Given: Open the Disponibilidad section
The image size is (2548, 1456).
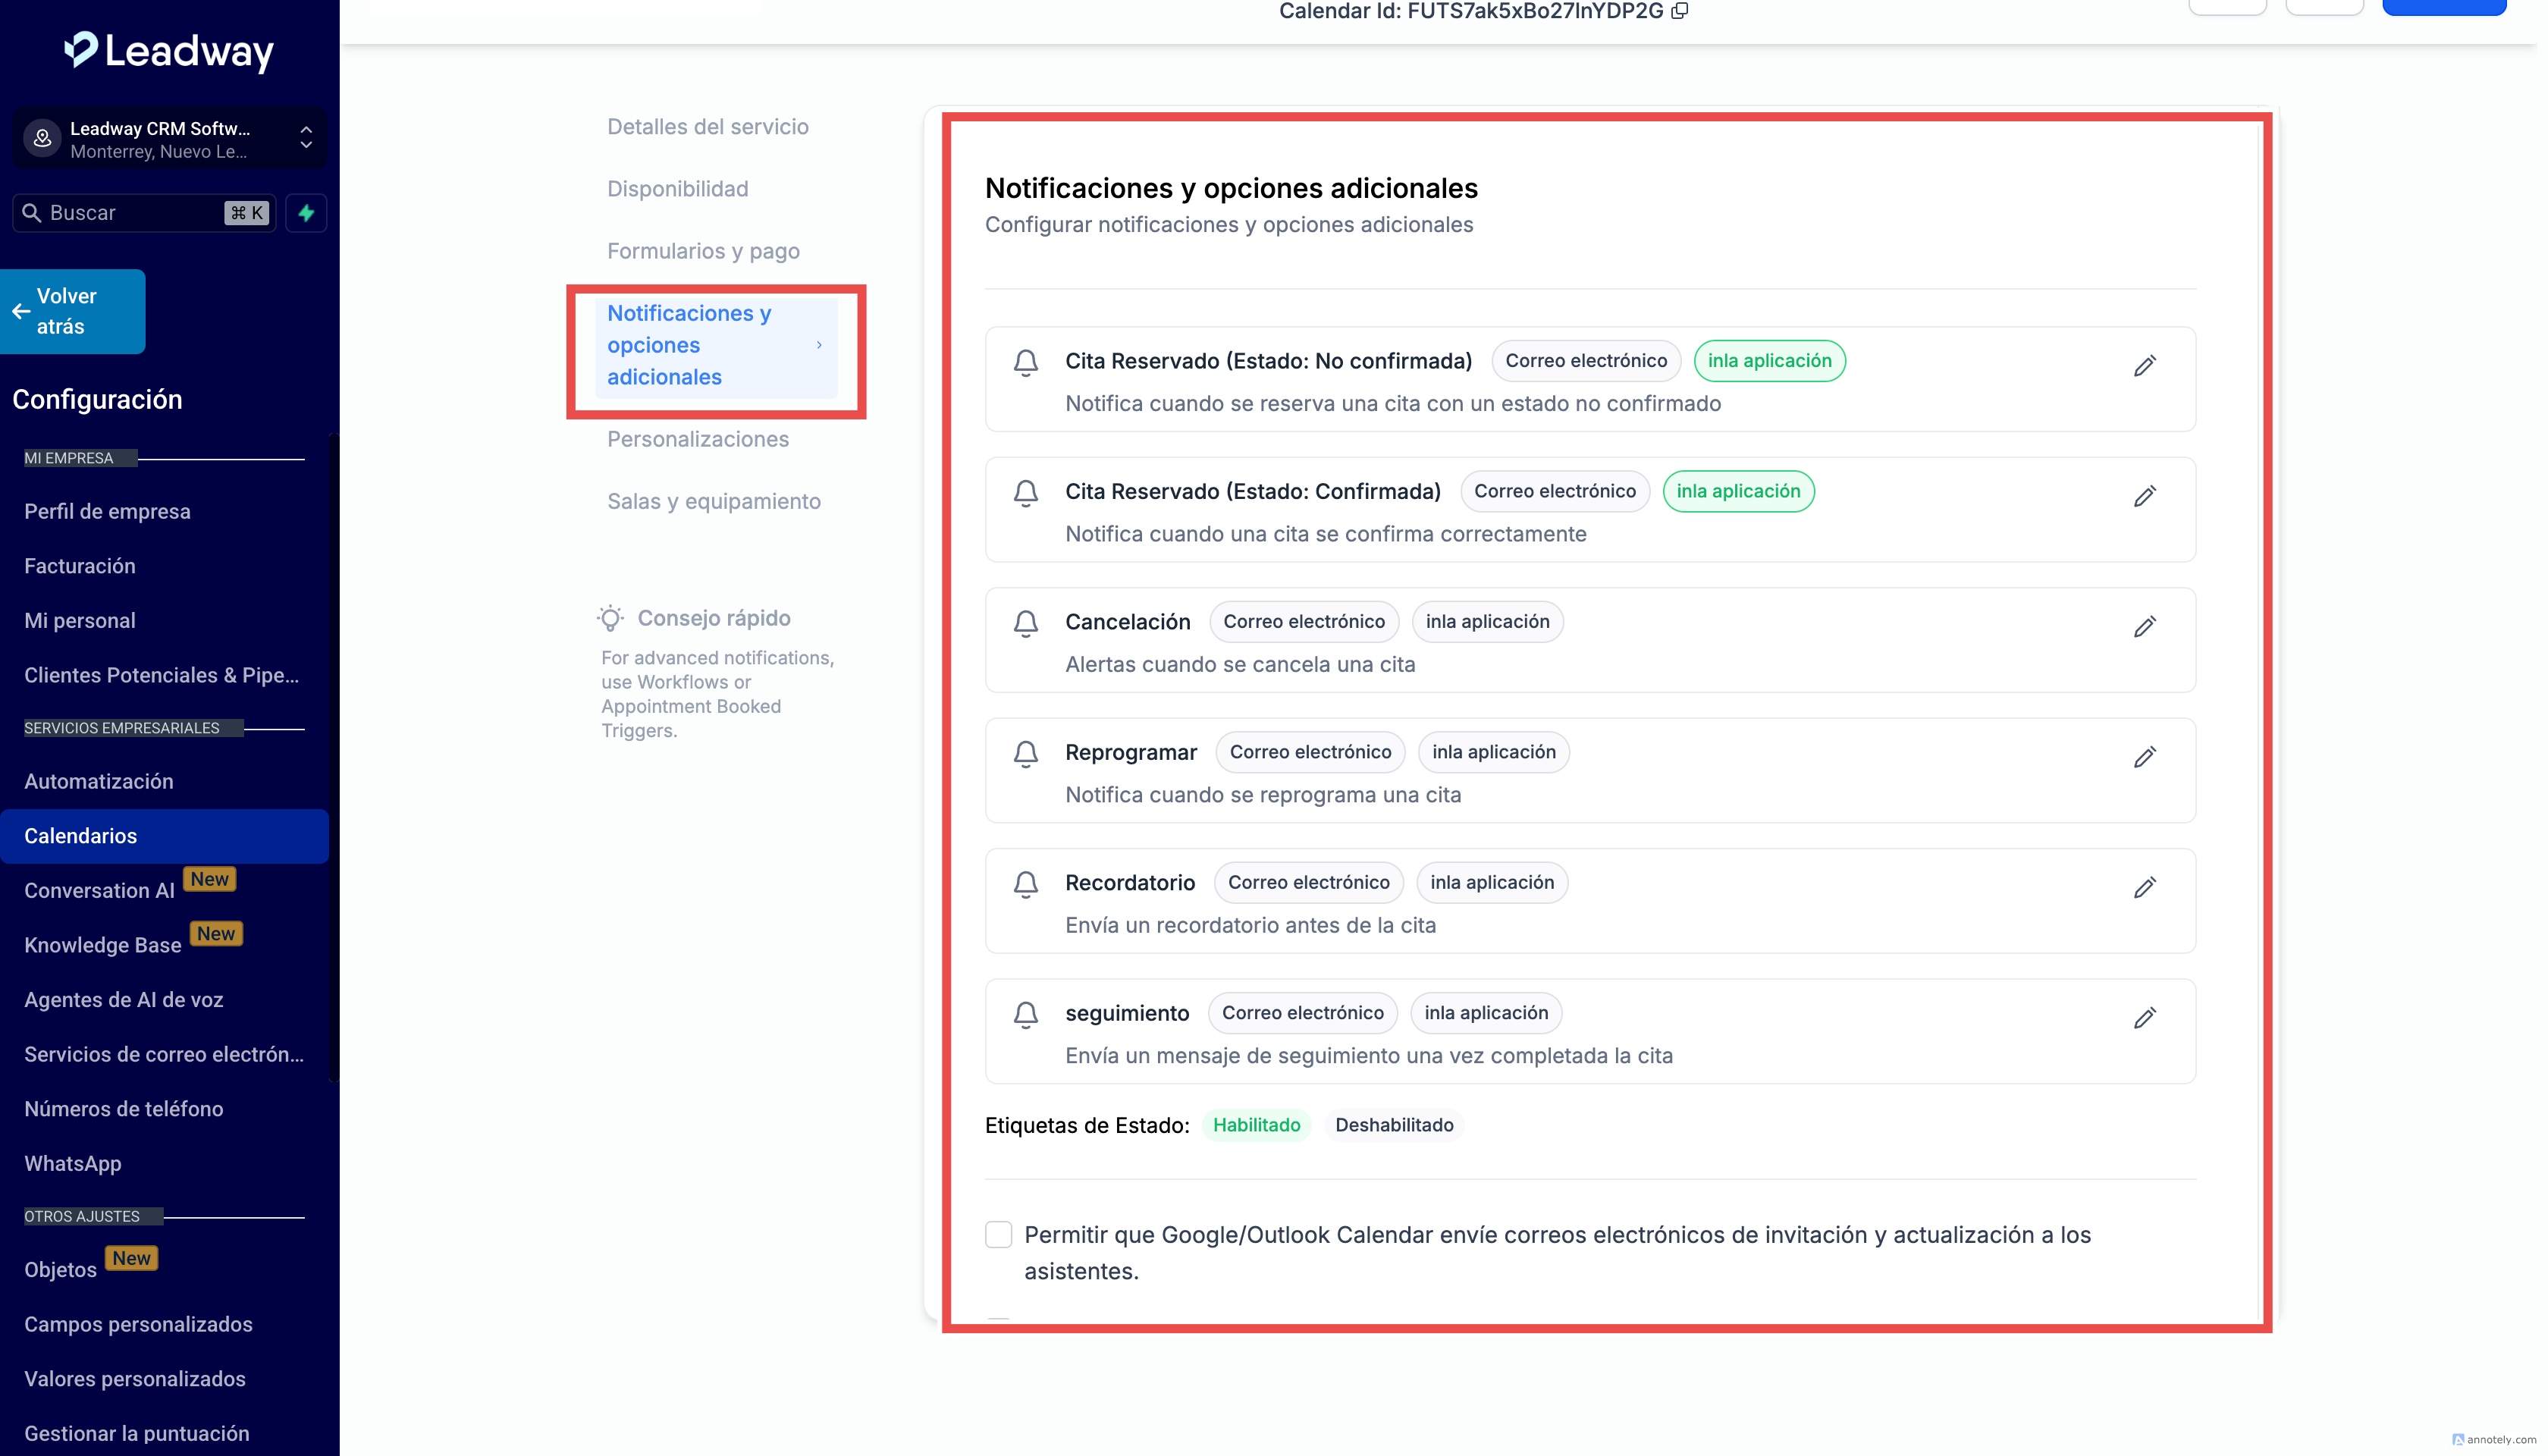Looking at the screenshot, I should tap(677, 189).
